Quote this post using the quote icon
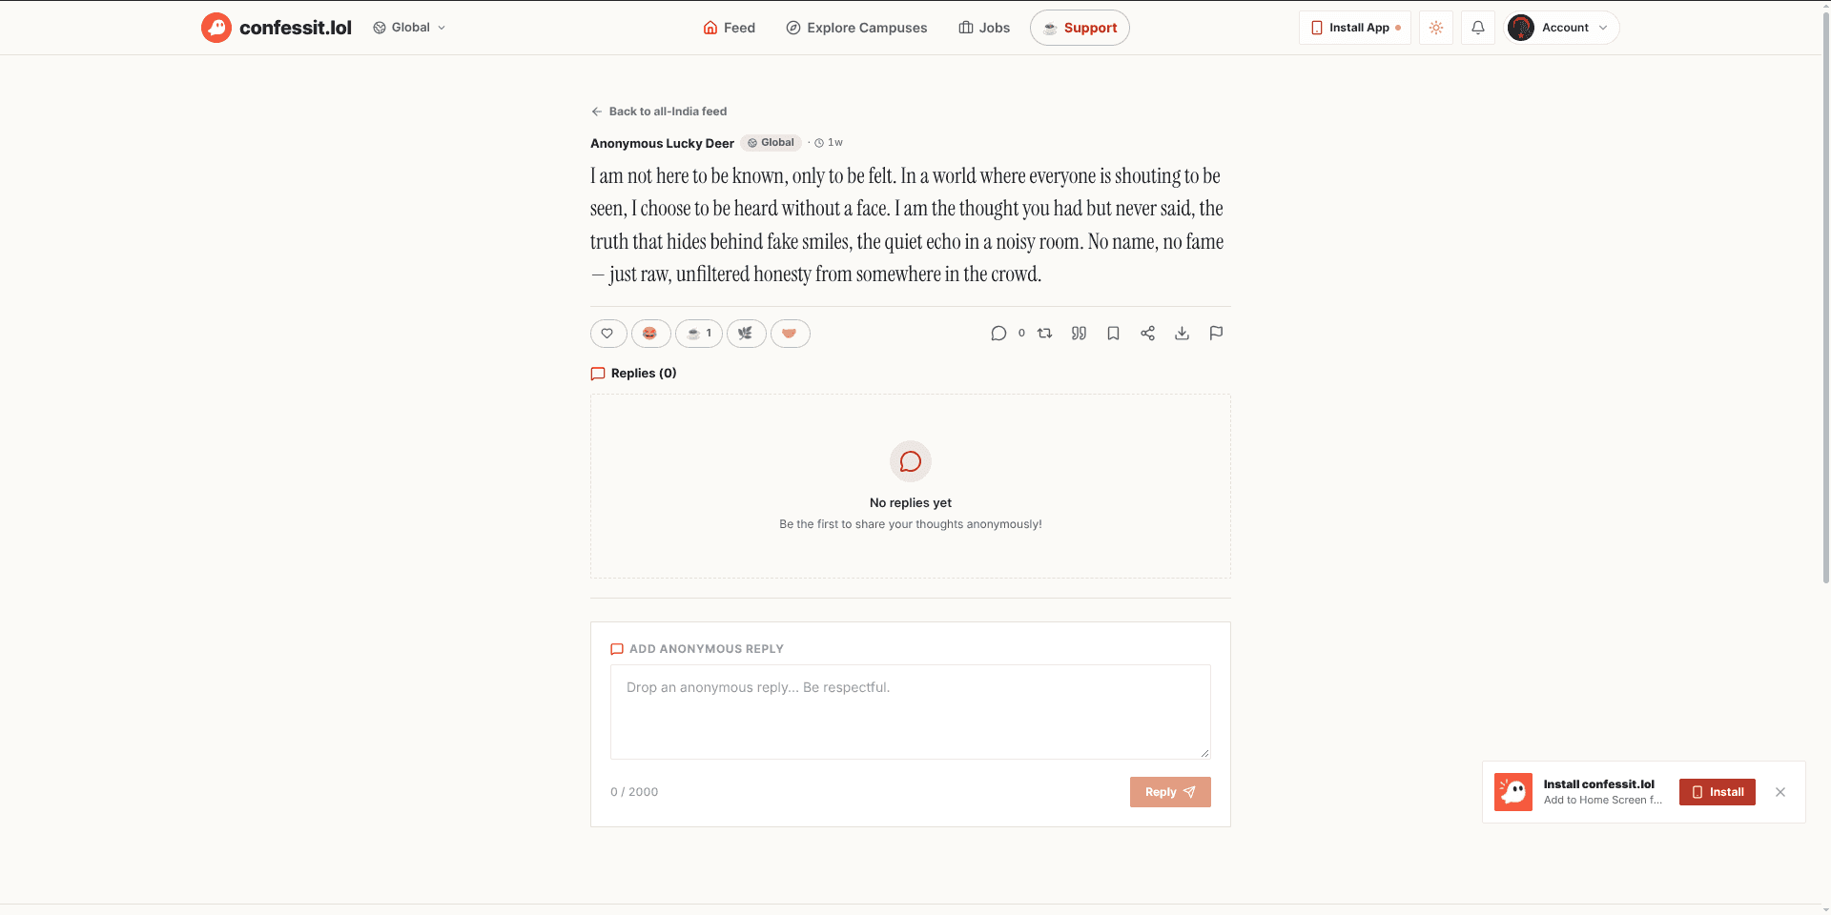The height and width of the screenshot is (915, 1831). point(1079,334)
